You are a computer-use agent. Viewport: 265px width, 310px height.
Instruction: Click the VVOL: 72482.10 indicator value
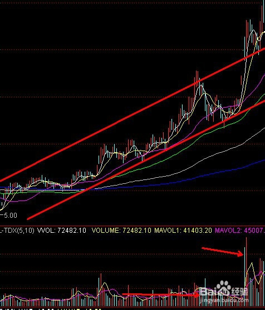tap(62, 231)
